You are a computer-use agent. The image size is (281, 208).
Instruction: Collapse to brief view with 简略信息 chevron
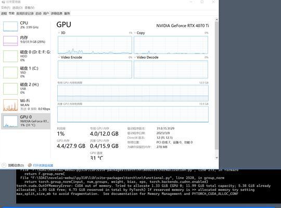4,165
